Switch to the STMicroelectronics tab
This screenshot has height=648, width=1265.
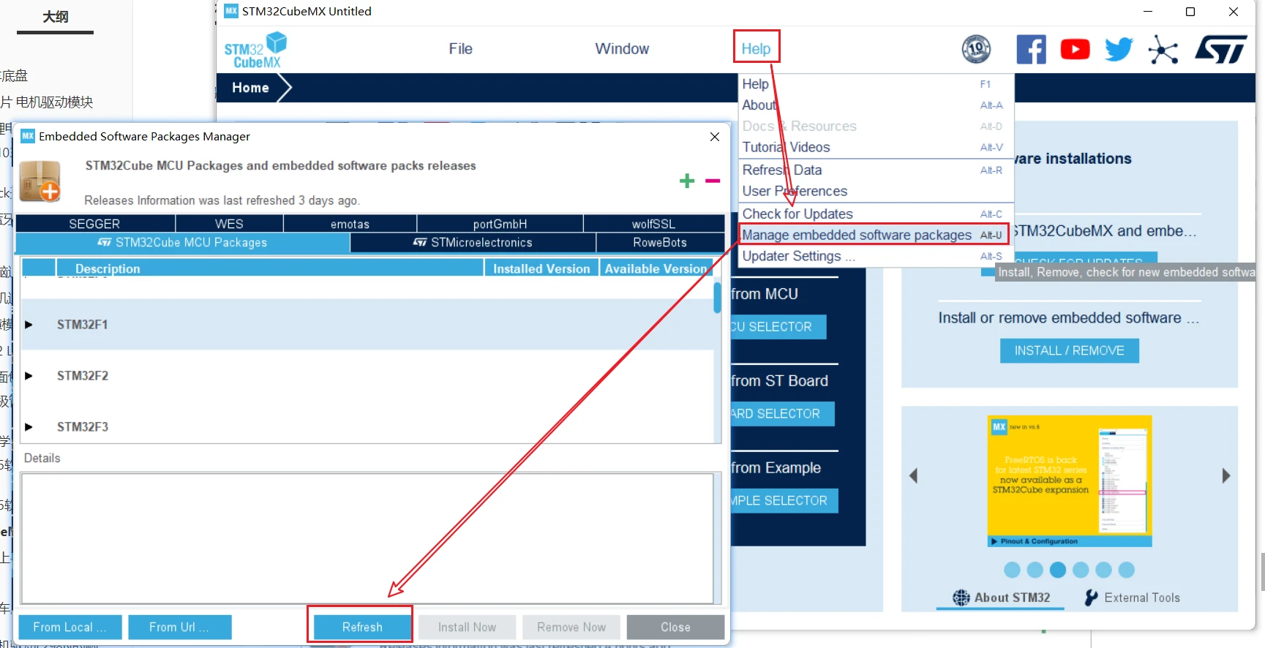pyautogui.click(x=473, y=243)
